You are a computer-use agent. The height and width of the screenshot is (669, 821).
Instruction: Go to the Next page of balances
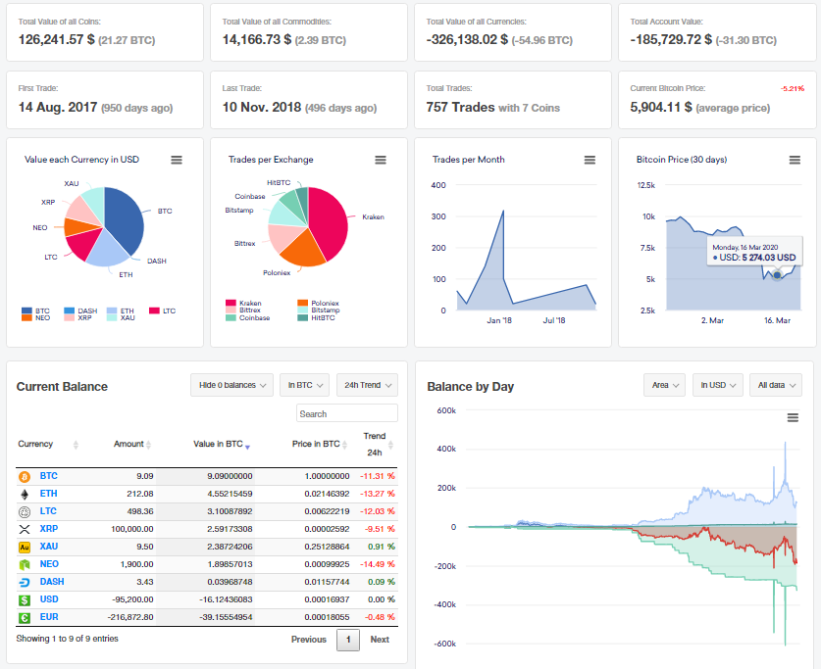pos(380,640)
